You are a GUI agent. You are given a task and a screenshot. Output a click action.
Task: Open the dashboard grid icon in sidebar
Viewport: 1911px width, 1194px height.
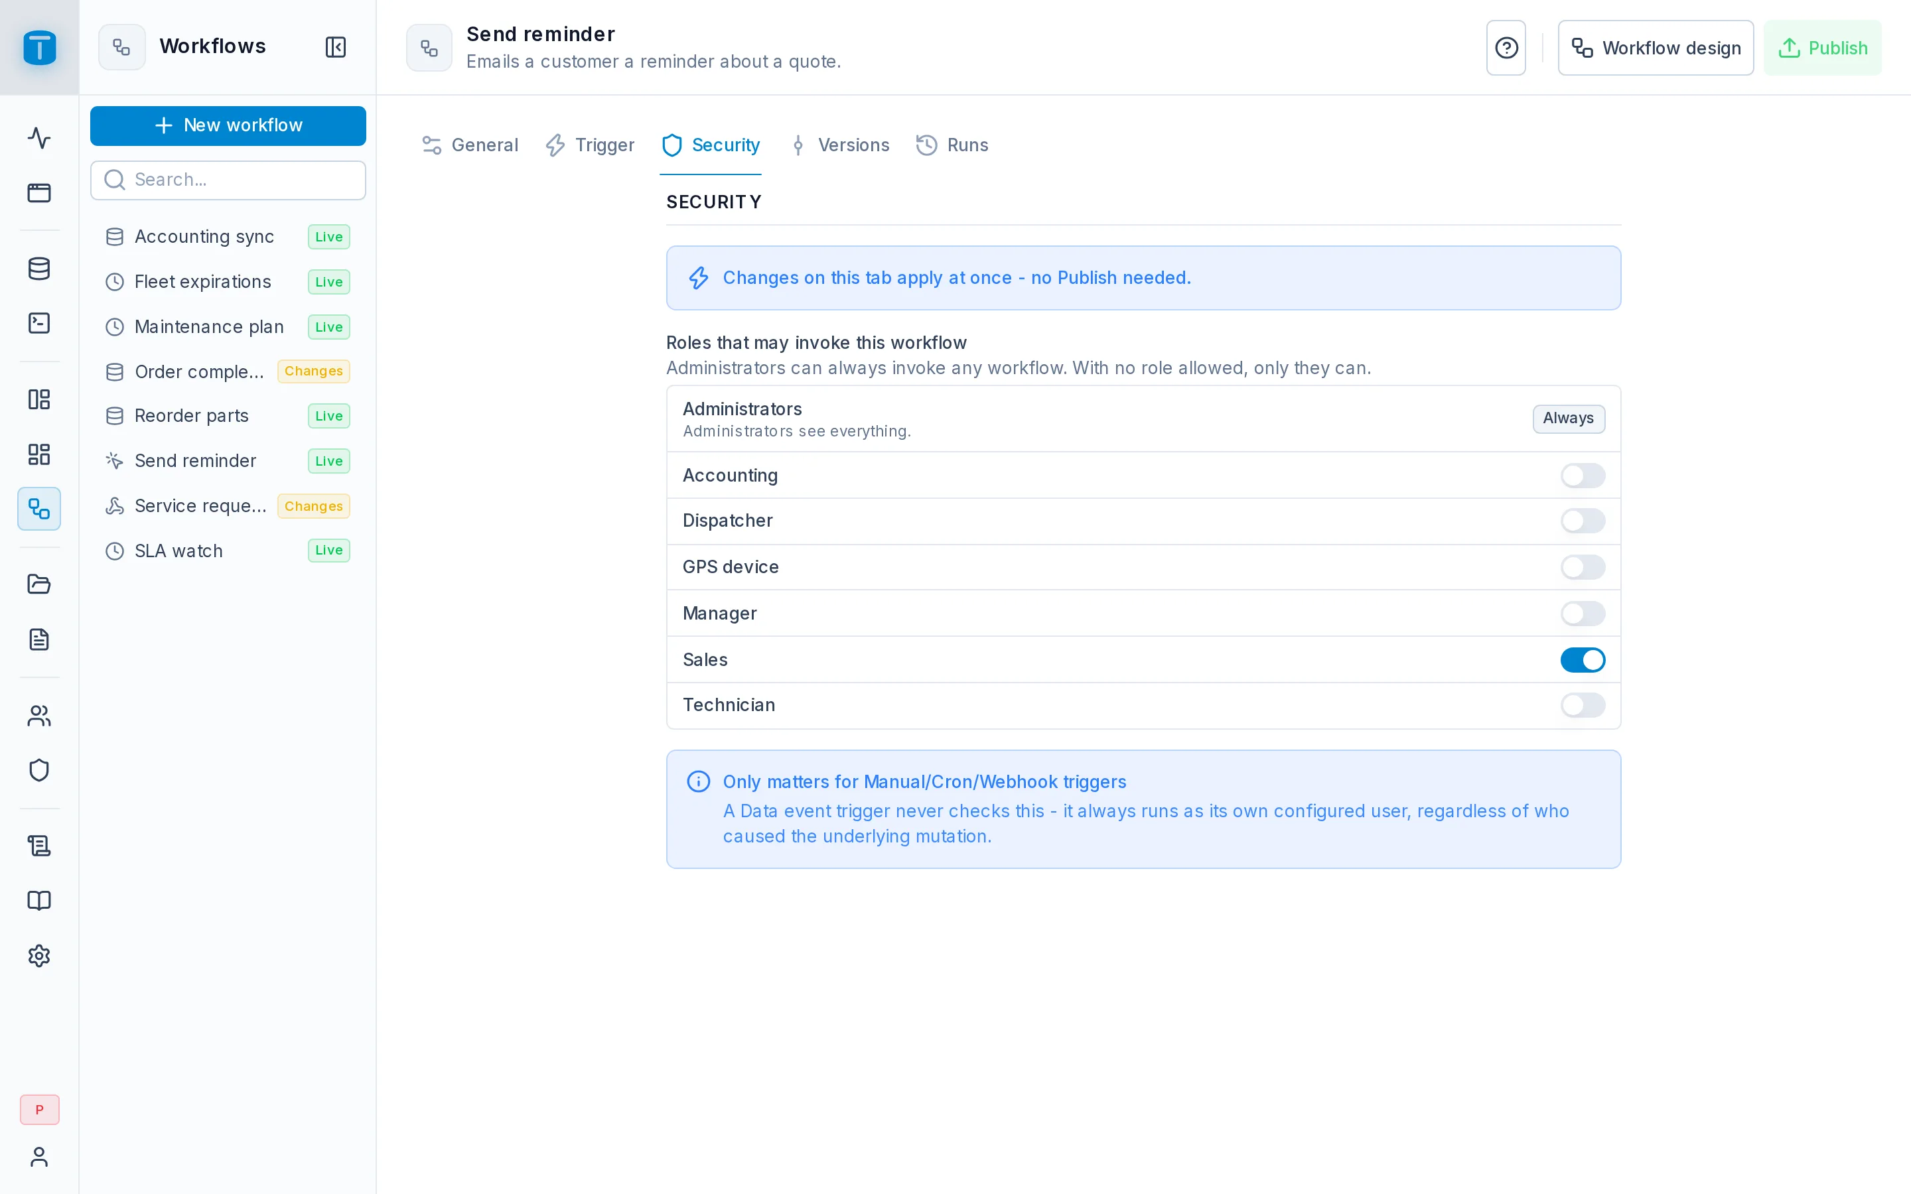pyautogui.click(x=40, y=454)
